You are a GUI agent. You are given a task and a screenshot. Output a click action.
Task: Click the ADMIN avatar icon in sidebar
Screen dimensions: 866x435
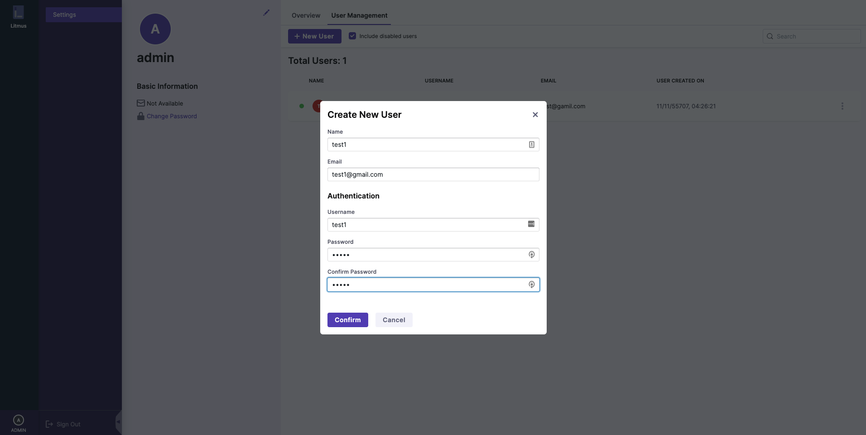coord(19,420)
